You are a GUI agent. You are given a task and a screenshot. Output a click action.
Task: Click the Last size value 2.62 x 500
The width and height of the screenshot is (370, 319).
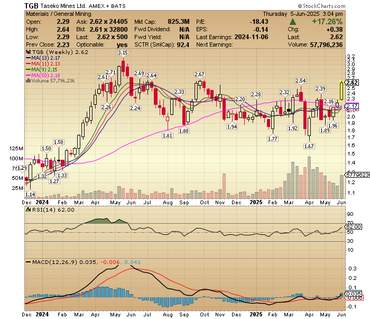pyautogui.click(x=112, y=37)
